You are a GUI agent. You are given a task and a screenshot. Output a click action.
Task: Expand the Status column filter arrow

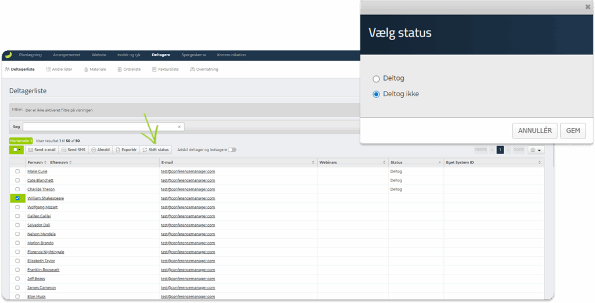click(439, 163)
